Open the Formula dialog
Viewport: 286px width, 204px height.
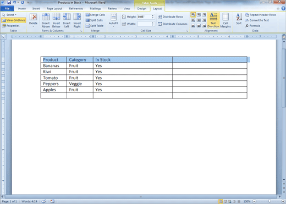point(252,26)
